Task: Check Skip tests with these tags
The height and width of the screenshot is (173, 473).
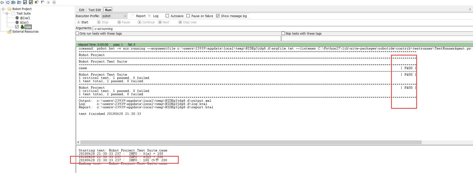Action: pyautogui.click(x=283, y=33)
